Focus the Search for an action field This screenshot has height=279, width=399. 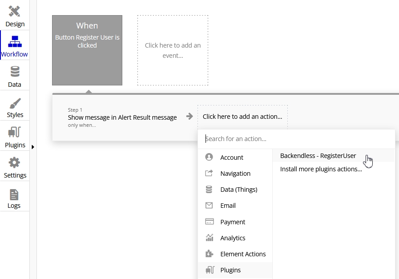pyautogui.click(x=296, y=139)
